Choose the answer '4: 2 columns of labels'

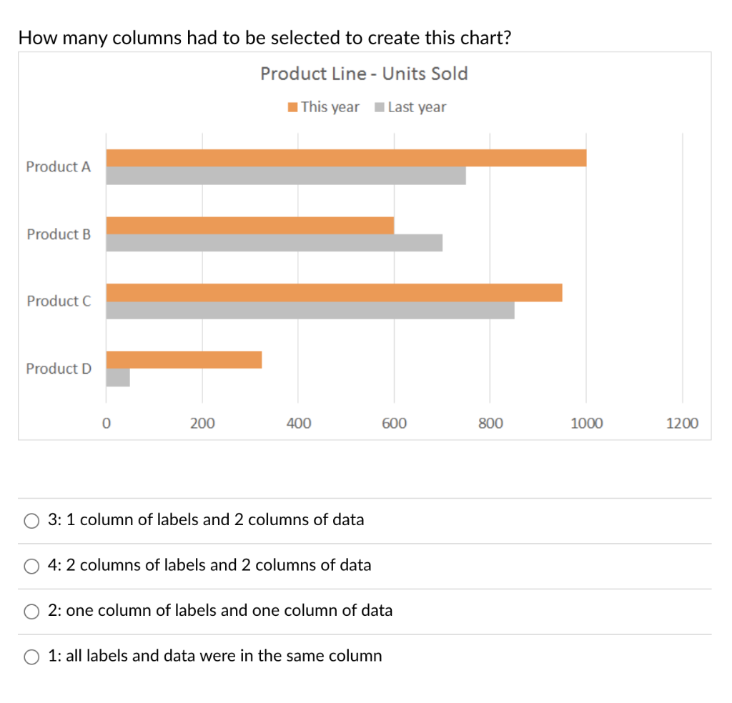coord(31,566)
